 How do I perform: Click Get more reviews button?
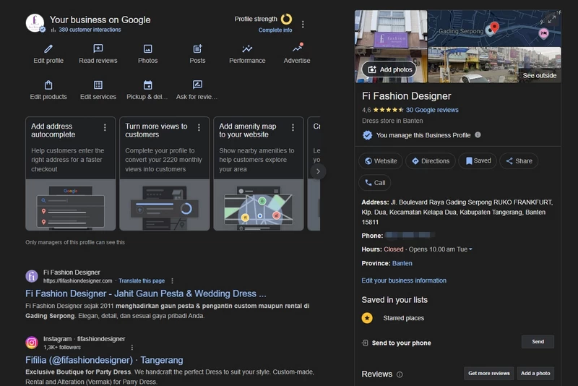pos(489,374)
